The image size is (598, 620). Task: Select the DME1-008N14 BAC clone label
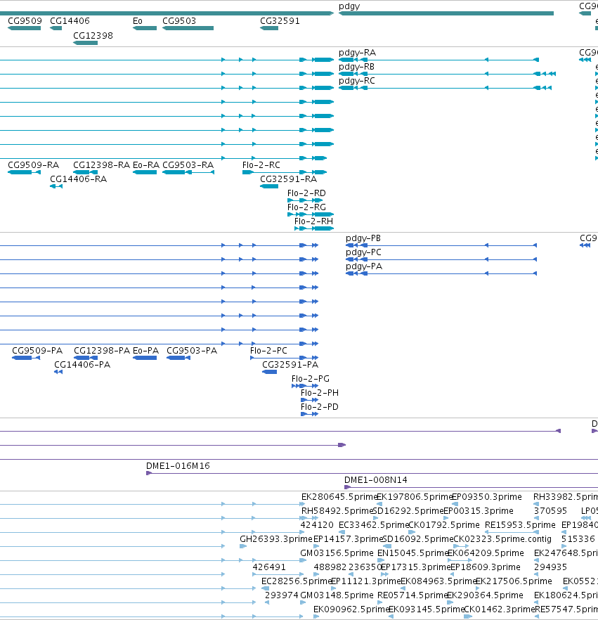point(376,480)
